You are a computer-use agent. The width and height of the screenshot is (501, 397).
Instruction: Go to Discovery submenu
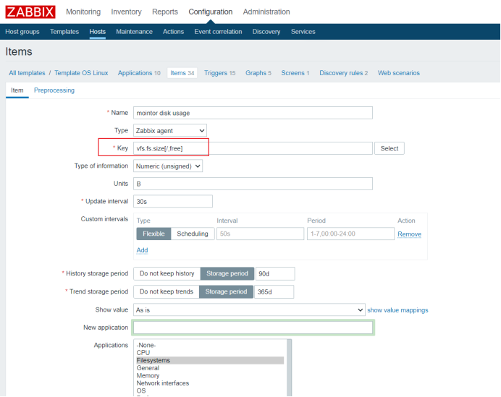[x=266, y=32]
